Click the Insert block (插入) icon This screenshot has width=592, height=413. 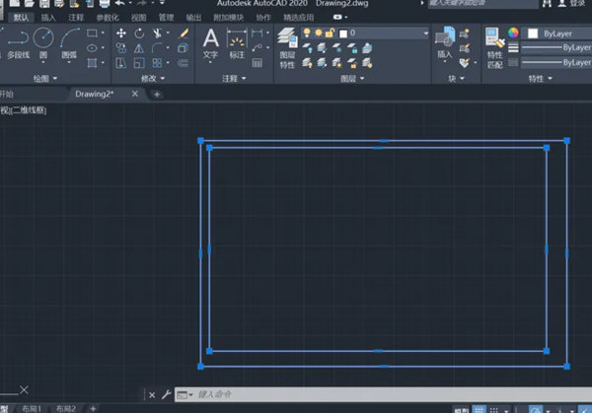click(444, 41)
